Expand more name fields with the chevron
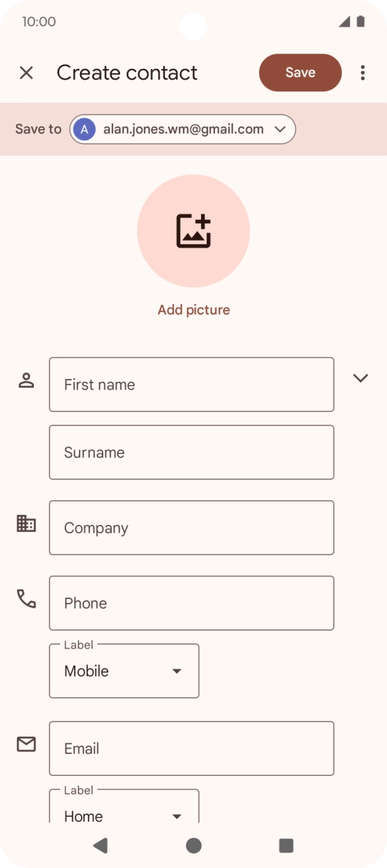The image size is (387, 868). pyautogui.click(x=361, y=378)
